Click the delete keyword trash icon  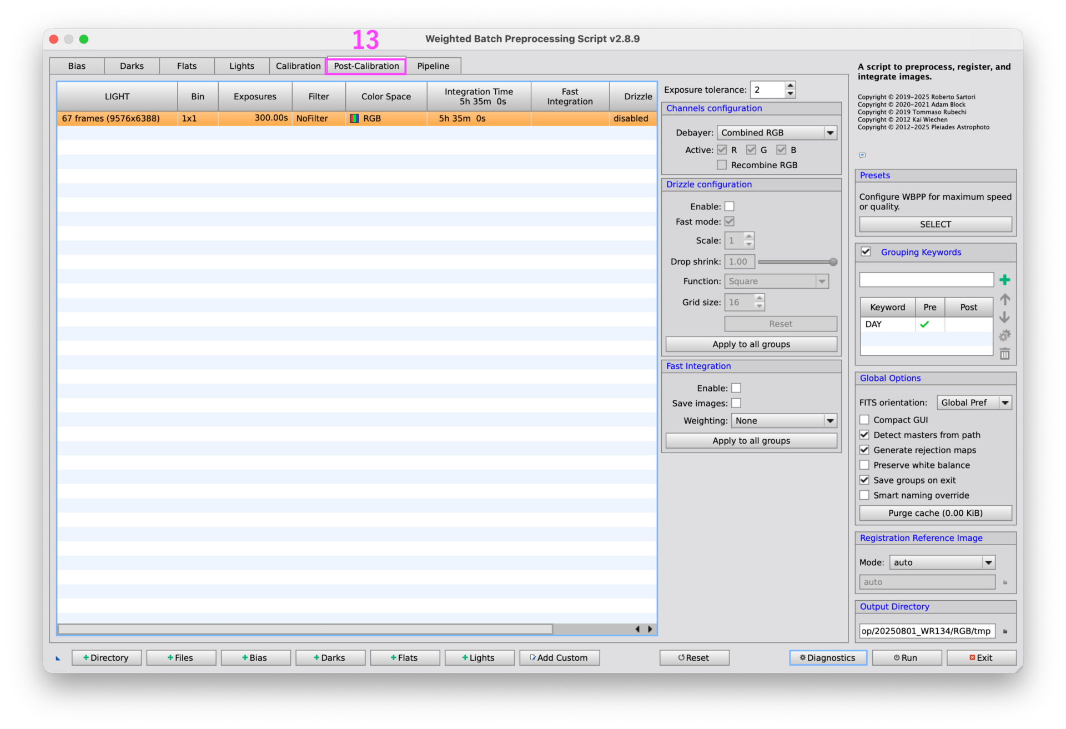click(1004, 354)
